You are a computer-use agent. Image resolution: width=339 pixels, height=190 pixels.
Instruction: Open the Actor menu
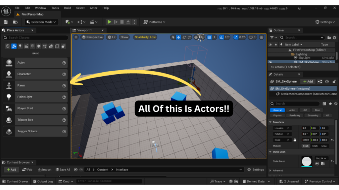point(93,8)
